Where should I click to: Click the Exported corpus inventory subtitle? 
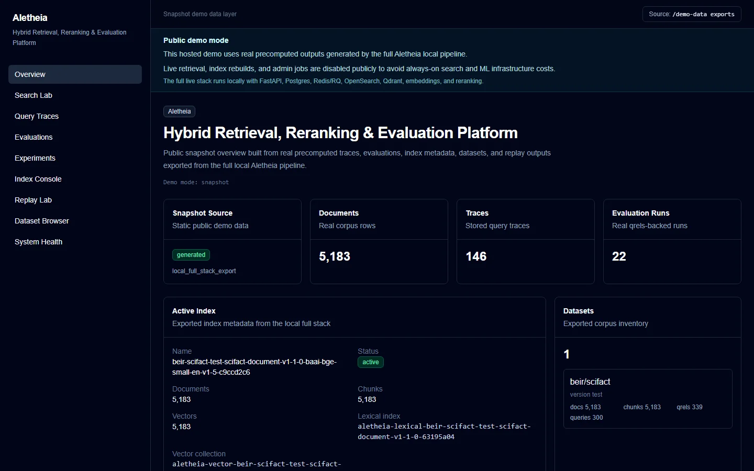(x=606, y=323)
